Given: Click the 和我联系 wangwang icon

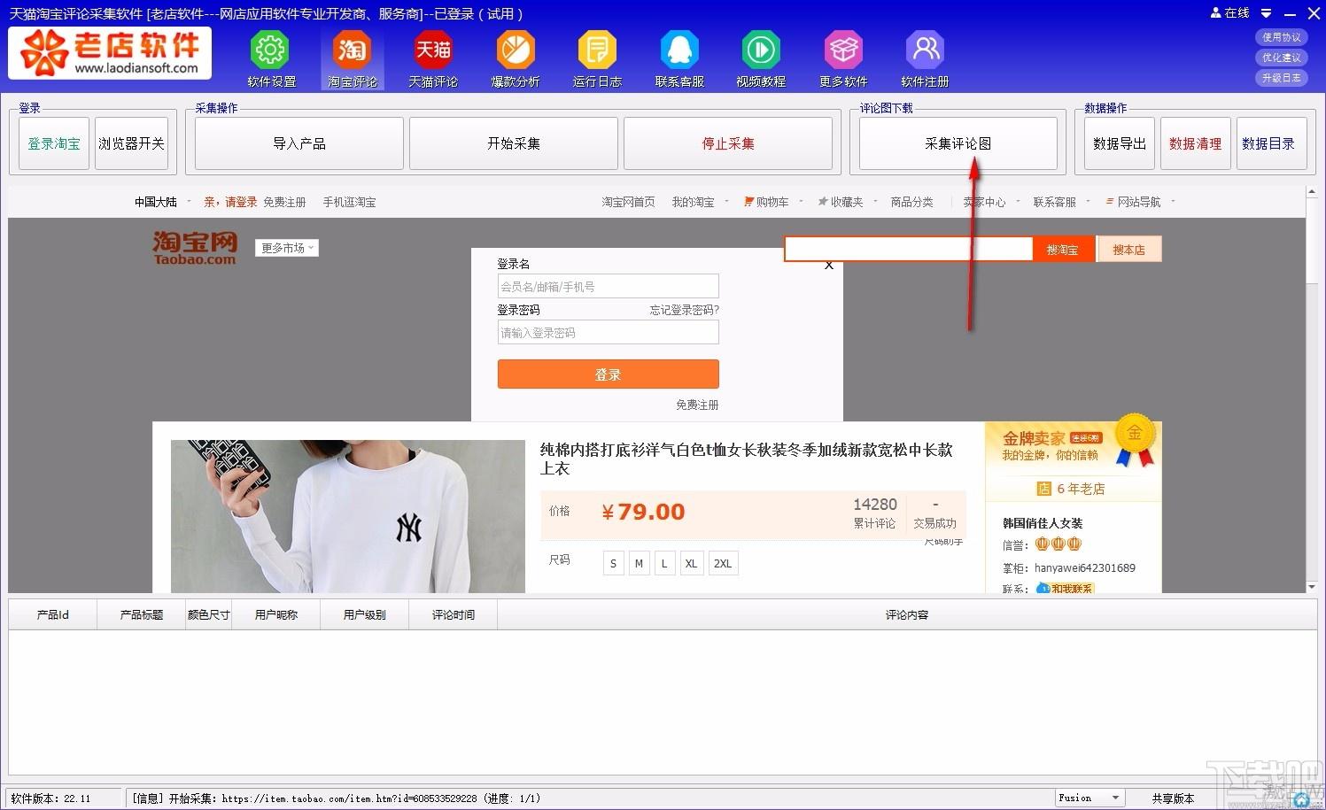Looking at the screenshot, I should 1065,589.
